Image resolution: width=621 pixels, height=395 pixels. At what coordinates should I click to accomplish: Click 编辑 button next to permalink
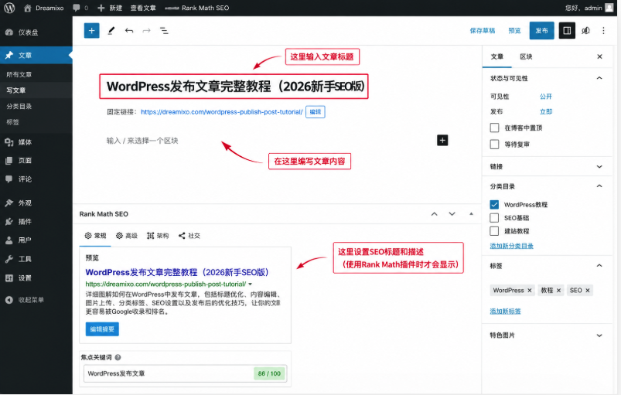click(316, 112)
